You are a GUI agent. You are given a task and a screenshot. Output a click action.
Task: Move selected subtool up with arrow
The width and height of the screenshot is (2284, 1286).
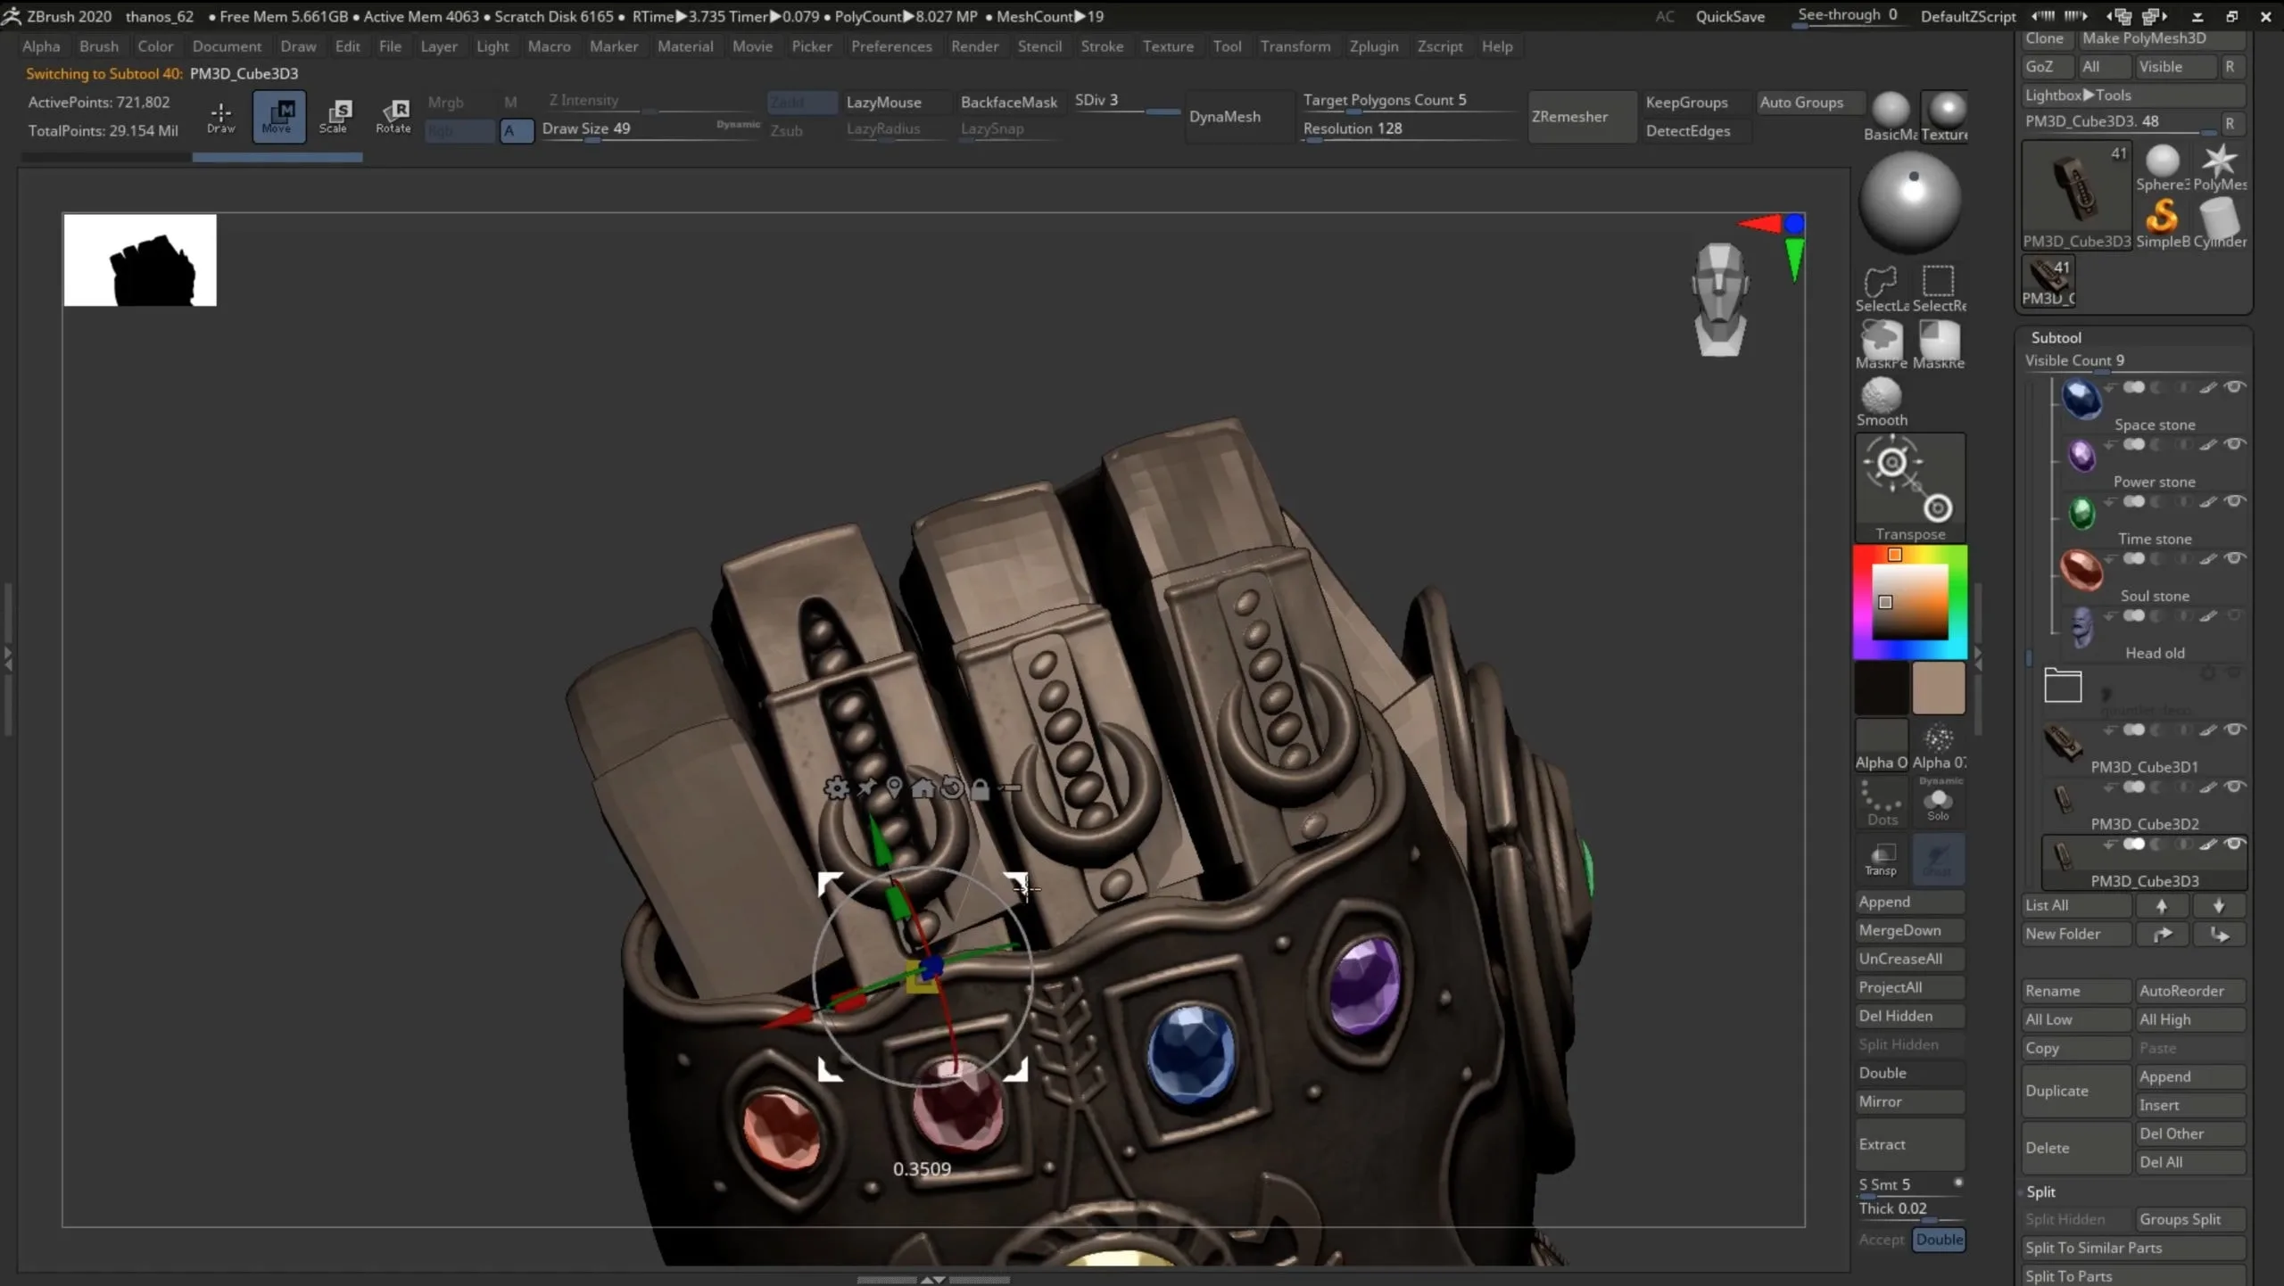[x=2161, y=905]
